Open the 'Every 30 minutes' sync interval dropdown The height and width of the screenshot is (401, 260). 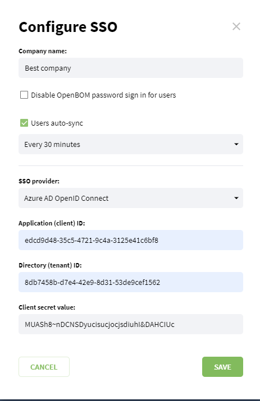coord(131,144)
